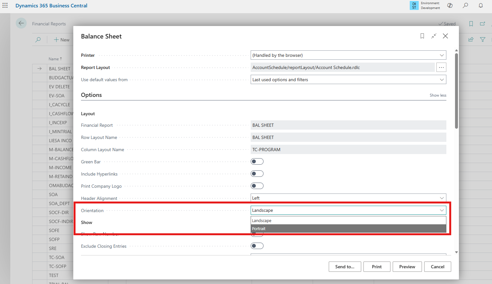Screen dimensions: 492x284
Task: Select TEST row
Action: 54,275
